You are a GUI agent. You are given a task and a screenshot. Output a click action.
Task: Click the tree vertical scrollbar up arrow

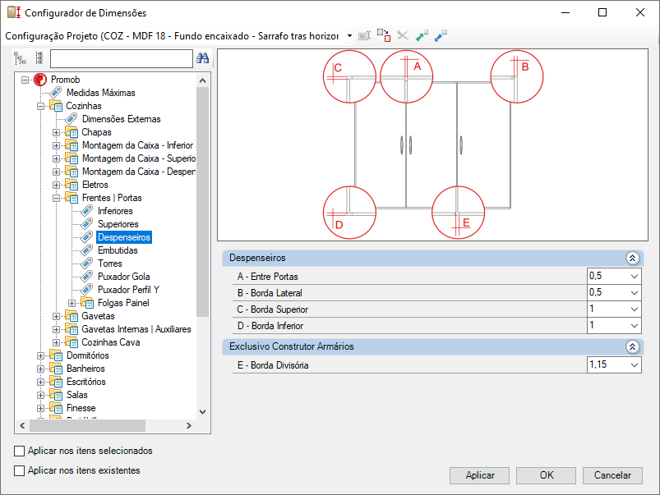coord(202,80)
